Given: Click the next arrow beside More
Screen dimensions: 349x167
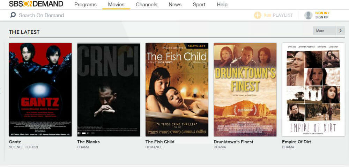Looking at the screenshot, I should coord(341,31).
